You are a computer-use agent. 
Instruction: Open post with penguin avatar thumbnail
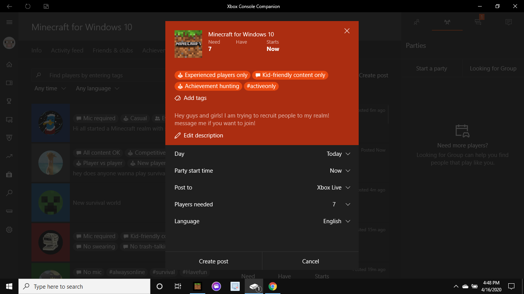pos(51,123)
